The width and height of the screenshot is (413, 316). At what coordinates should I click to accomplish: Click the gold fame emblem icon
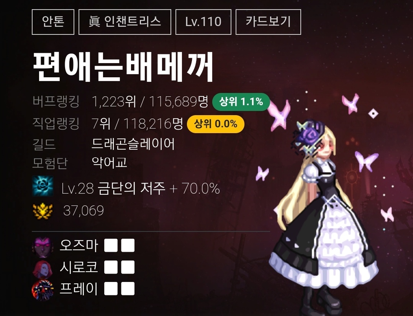coord(43,211)
